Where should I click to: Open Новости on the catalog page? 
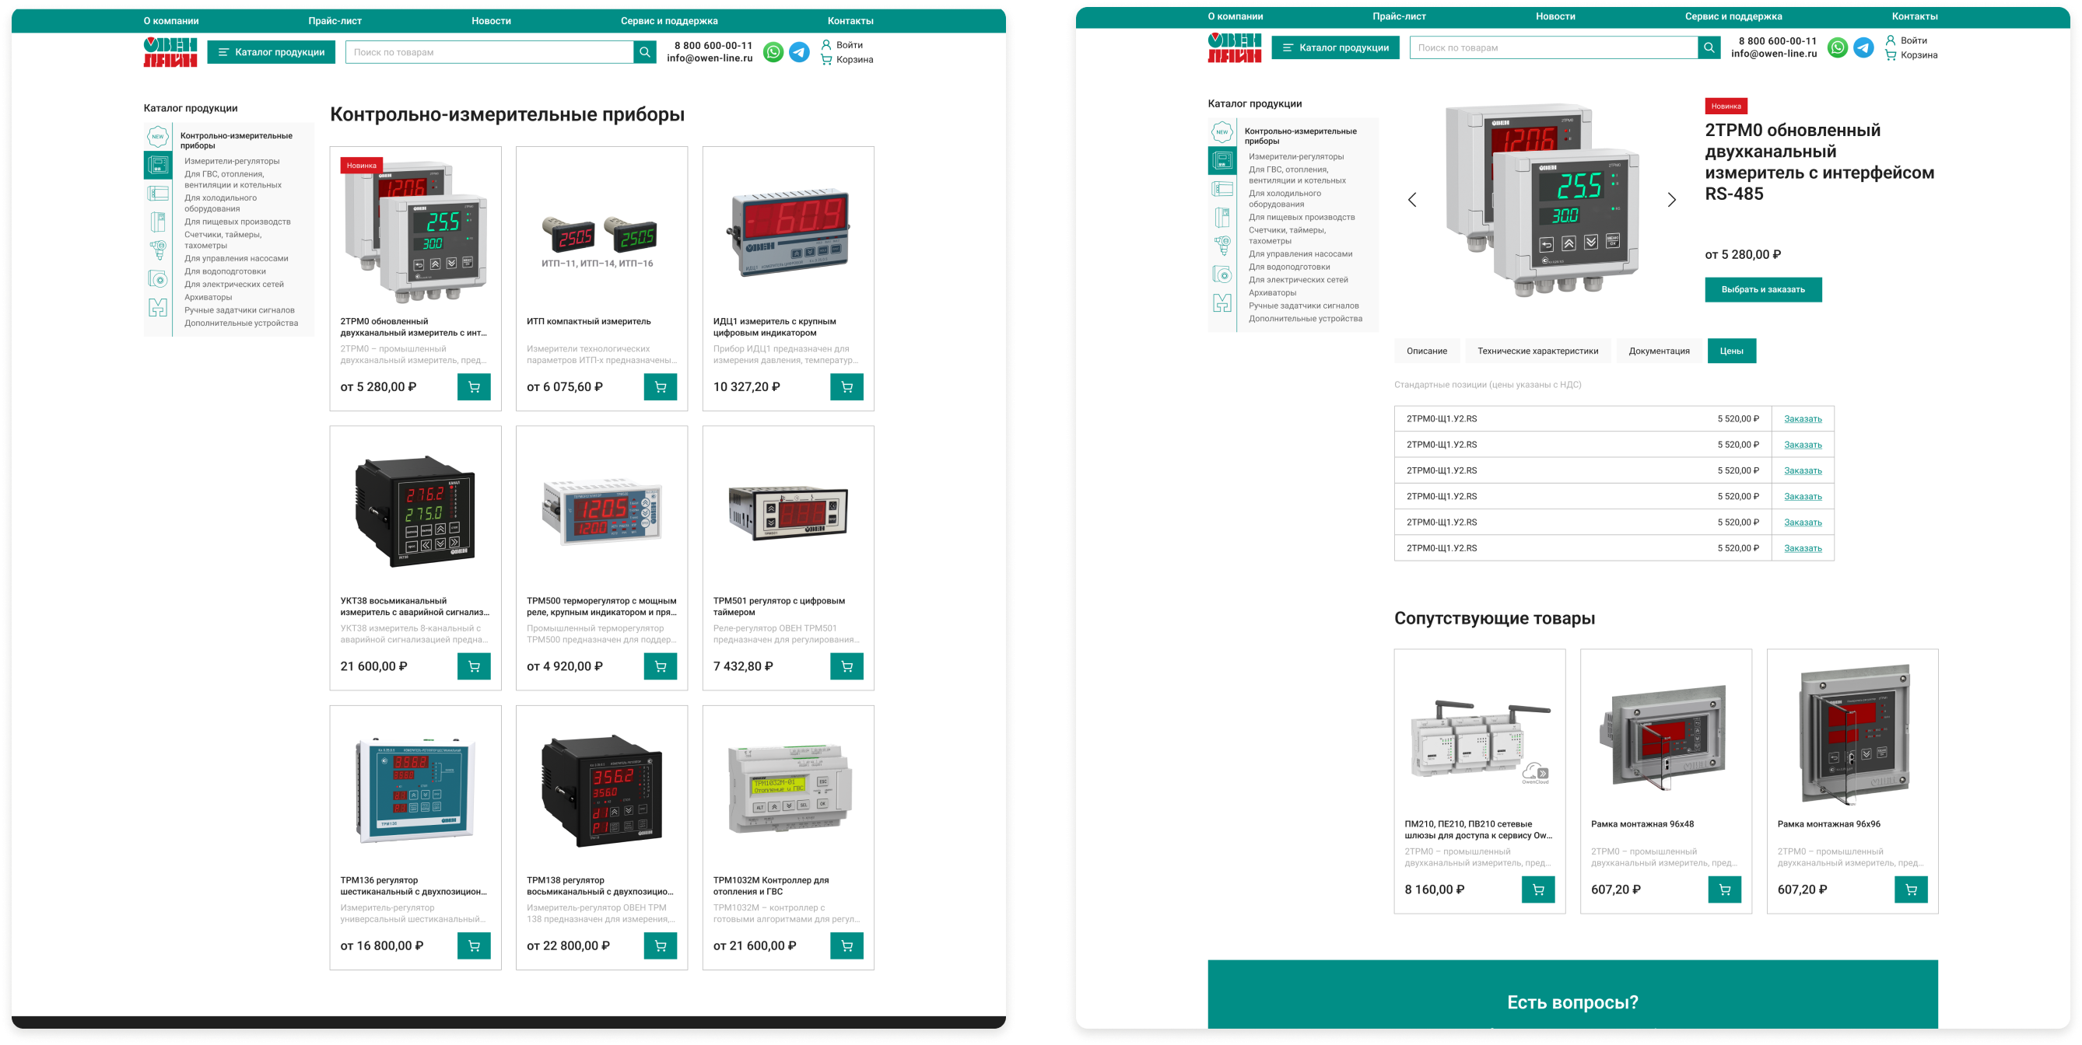[x=492, y=21]
